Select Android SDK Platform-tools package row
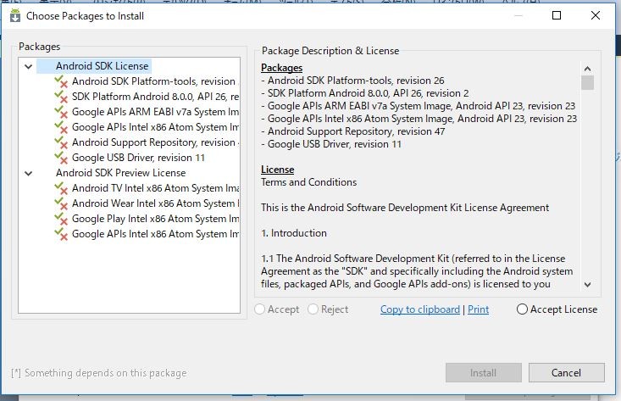Viewport: 621px width, 401px height. (155, 81)
